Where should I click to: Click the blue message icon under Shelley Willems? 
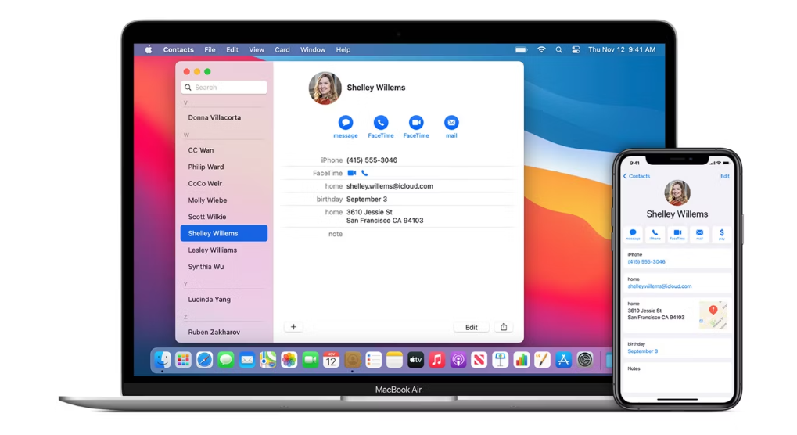click(x=345, y=123)
